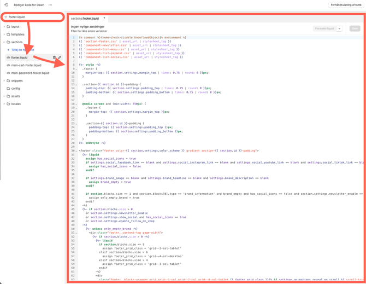Click the filter icon in the file search field
Screen dimensions: 366x284
6,17
